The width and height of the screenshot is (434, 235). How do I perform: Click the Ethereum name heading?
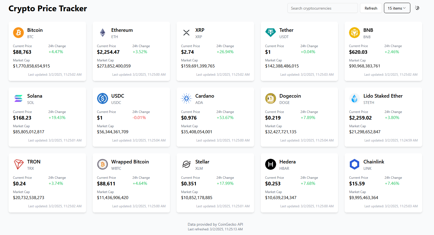[122, 30]
